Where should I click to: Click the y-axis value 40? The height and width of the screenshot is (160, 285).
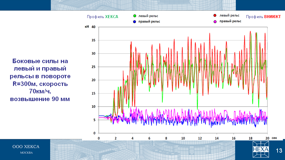coord(94,27)
